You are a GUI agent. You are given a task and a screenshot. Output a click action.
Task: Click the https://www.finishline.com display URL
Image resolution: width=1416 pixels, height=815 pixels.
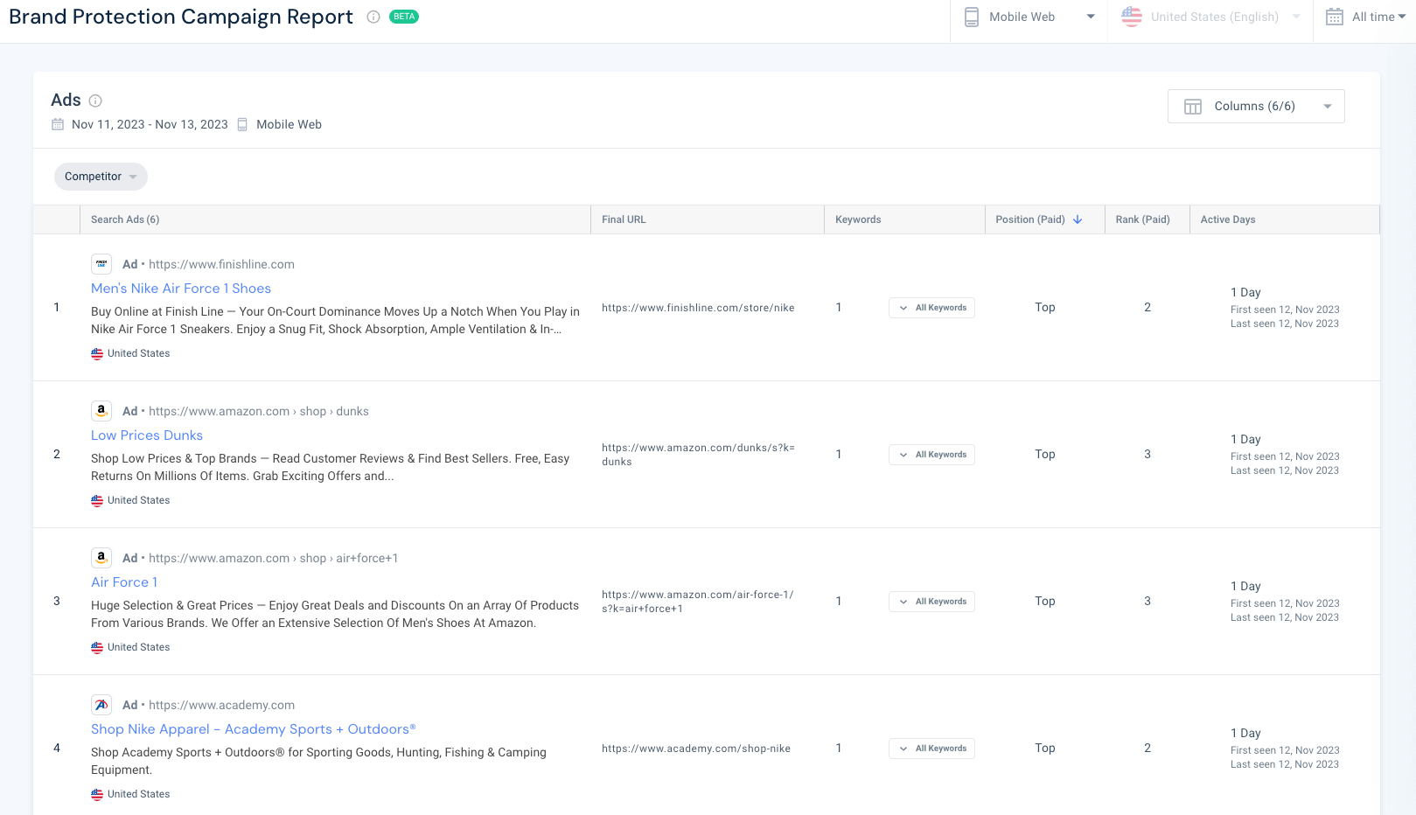click(x=221, y=264)
